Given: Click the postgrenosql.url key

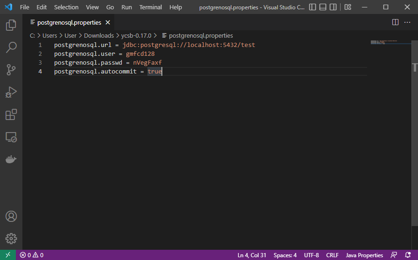Looking at the screenshot, I should 83,45.
